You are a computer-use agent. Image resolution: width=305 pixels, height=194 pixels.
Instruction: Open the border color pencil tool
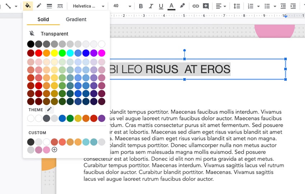[39, 6]
